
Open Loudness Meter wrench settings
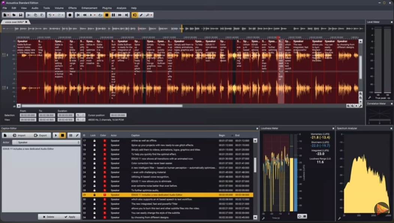pos(263,218)
